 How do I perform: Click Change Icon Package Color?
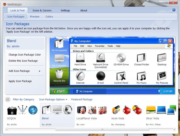point(25,55)
